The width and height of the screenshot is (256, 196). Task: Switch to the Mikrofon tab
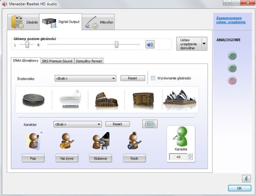(x=98, y=22)
